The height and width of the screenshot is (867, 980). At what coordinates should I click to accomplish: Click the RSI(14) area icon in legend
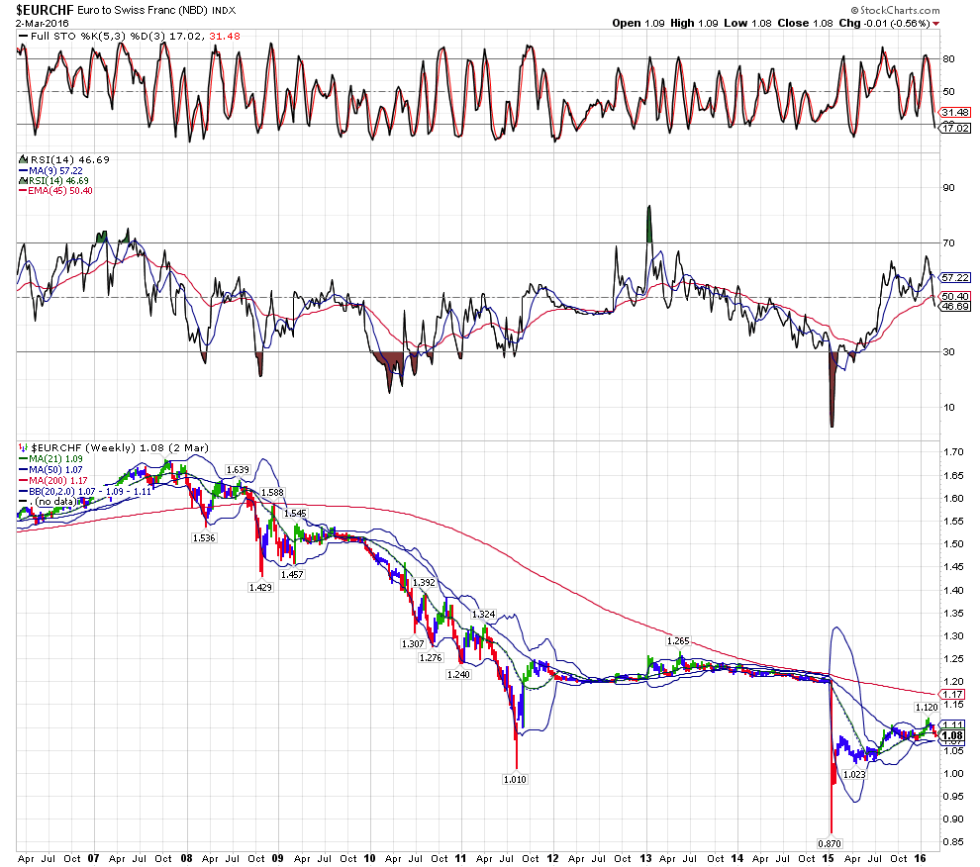[21, 159]
